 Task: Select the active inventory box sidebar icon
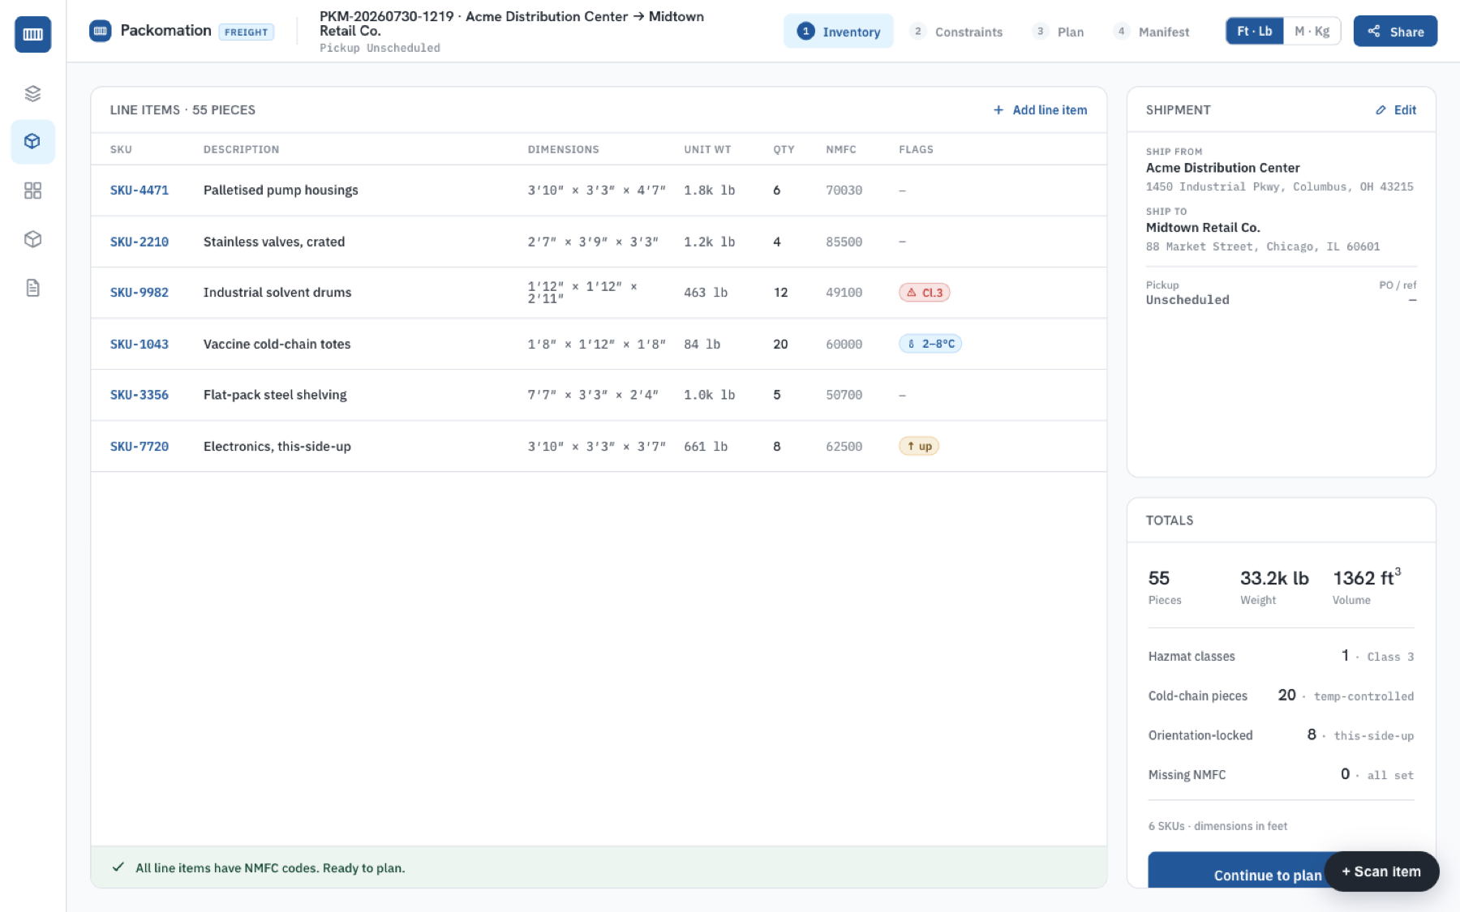(x=32, y=141)
